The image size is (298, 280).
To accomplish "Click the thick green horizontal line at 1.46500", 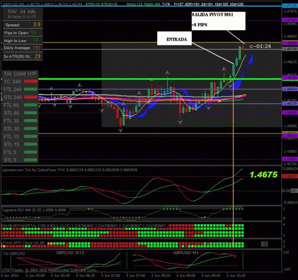I will 160,79.
